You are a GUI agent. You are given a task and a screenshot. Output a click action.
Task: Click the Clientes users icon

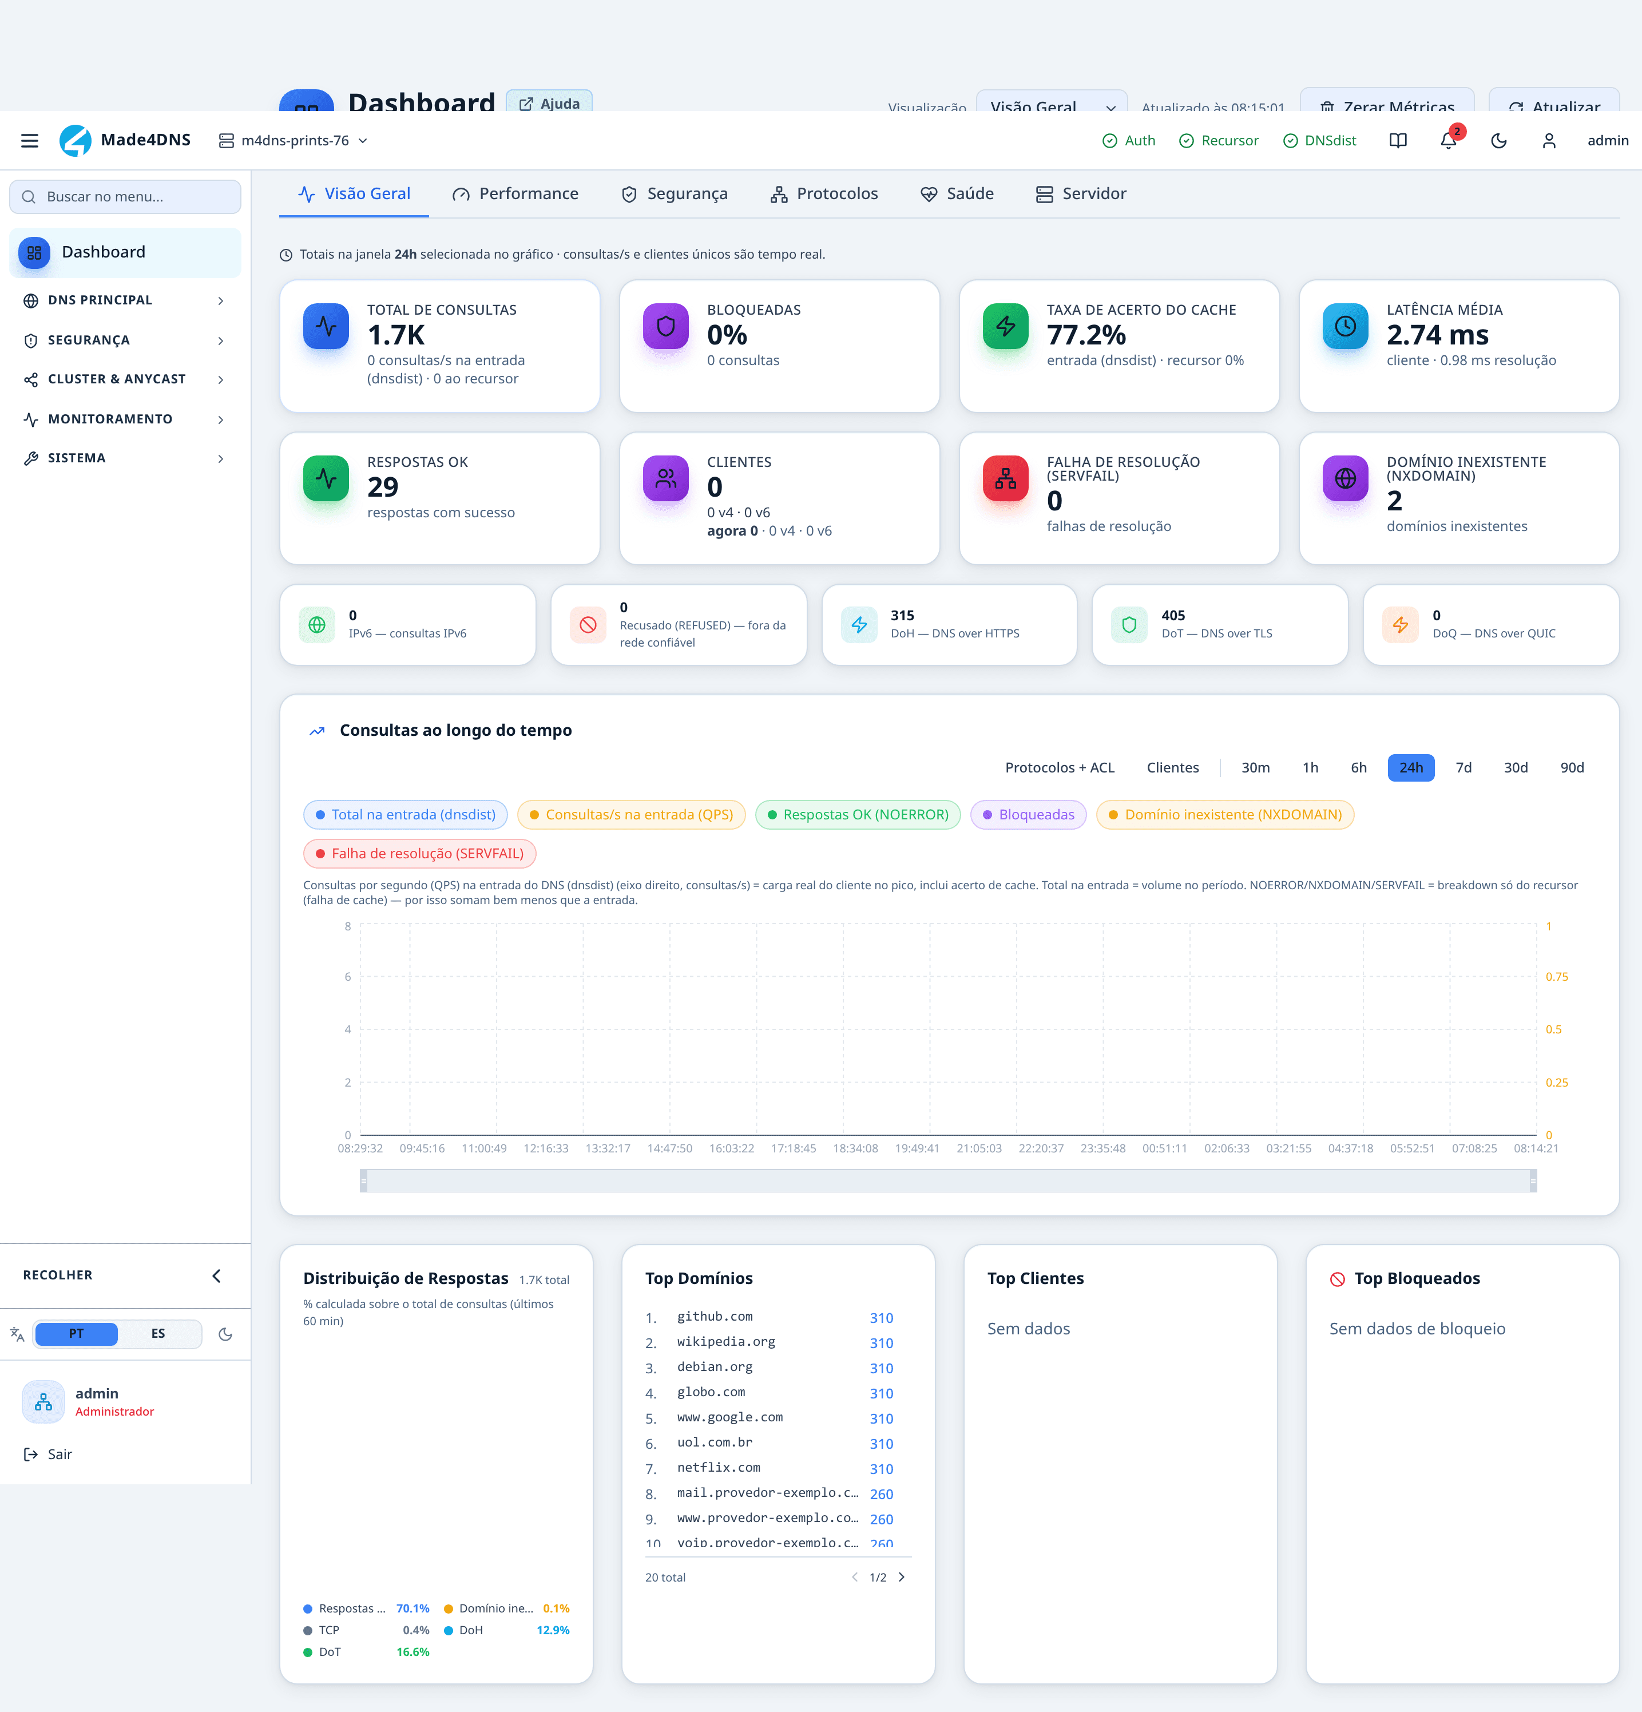[665, 478]
